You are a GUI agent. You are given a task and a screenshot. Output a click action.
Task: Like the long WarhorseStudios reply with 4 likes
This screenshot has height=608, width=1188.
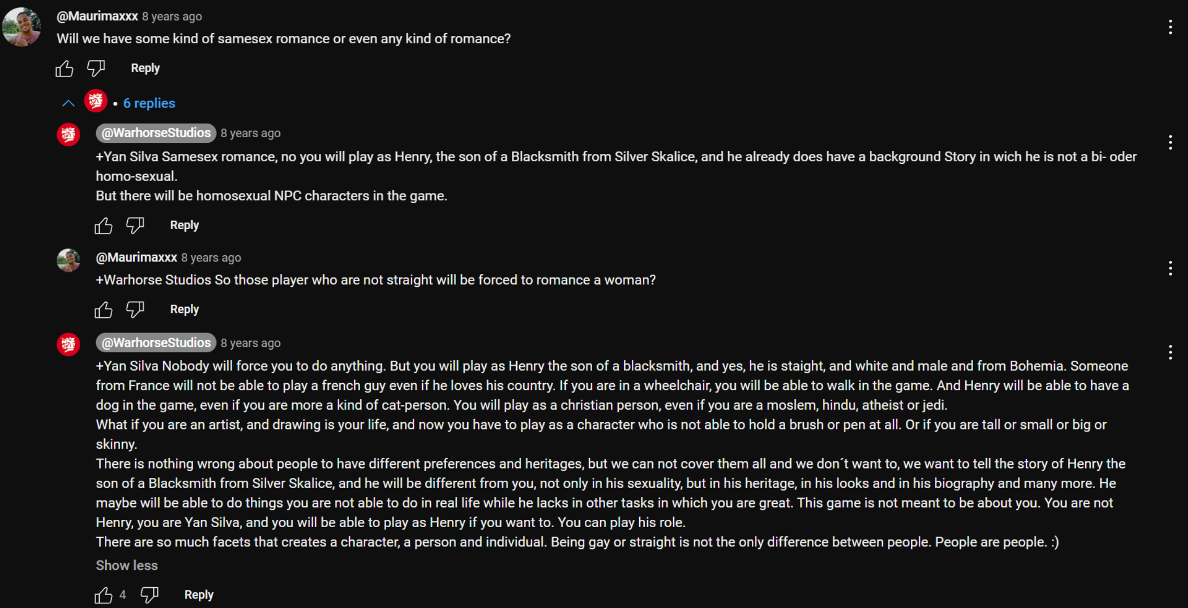[x=104, y=595]
